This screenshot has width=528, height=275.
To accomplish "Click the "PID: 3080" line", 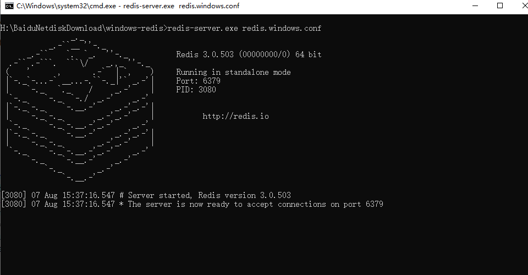I will [x=196, y=90].
